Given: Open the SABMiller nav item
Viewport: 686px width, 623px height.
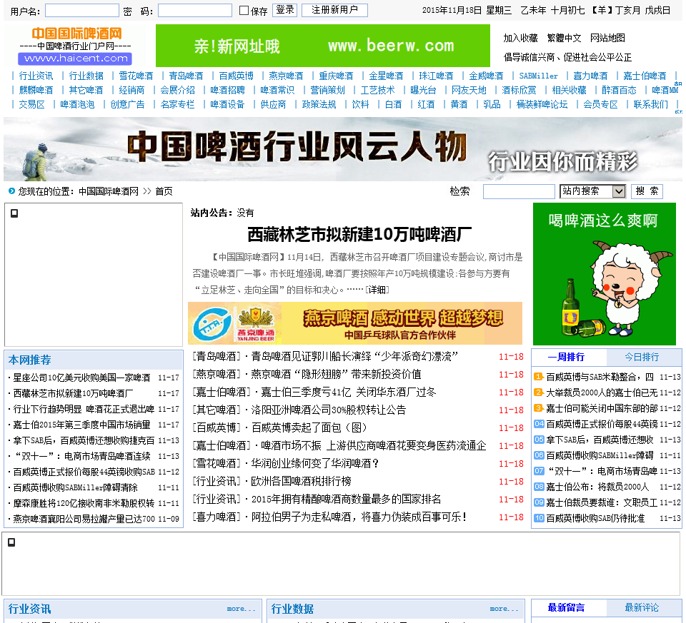Looking at the screenshot, I should coord(539,76).
